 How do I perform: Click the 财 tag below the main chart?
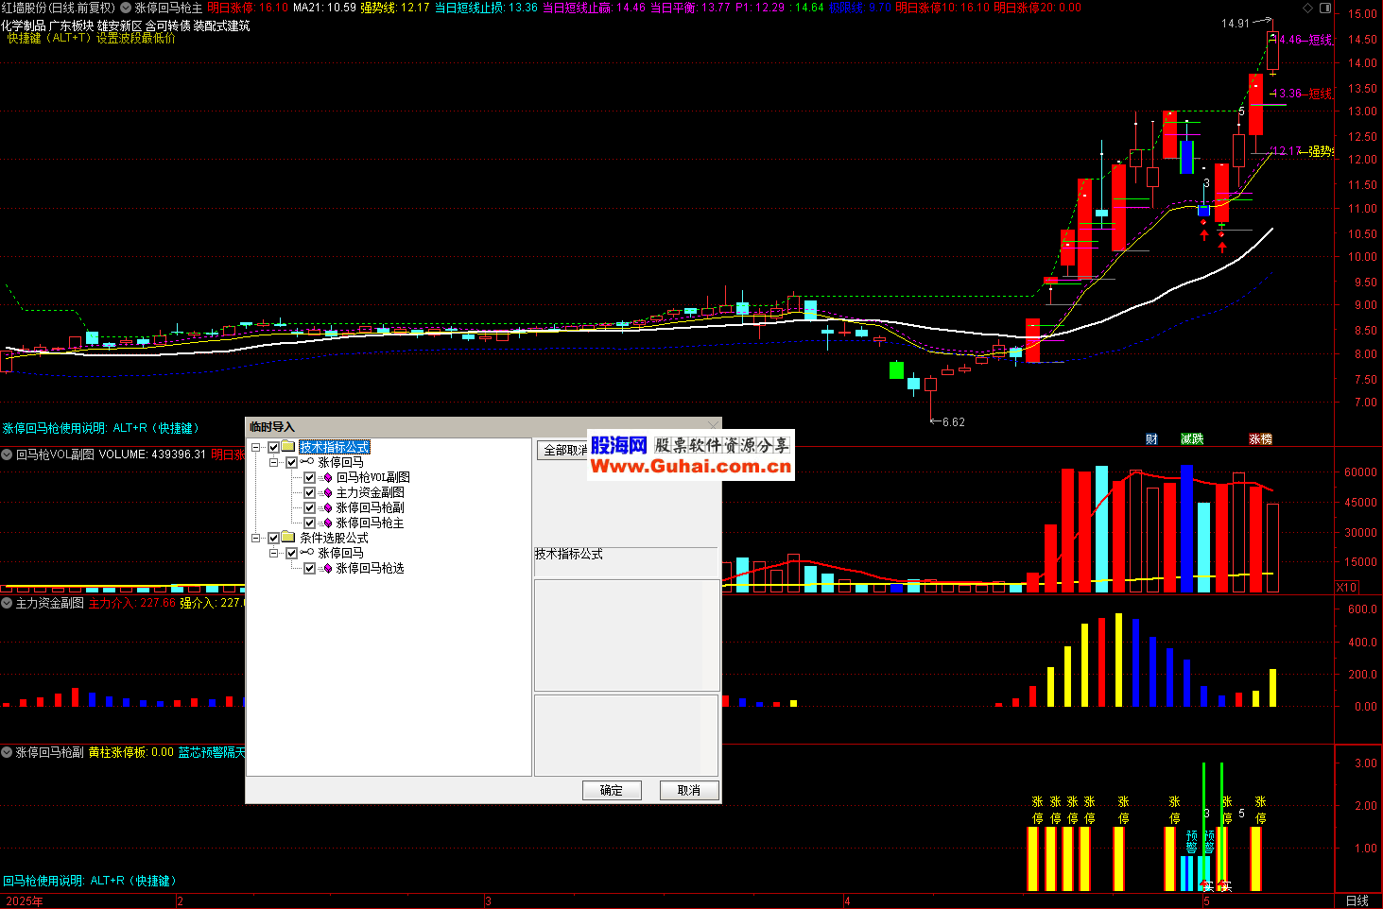tap(1151, 439)
